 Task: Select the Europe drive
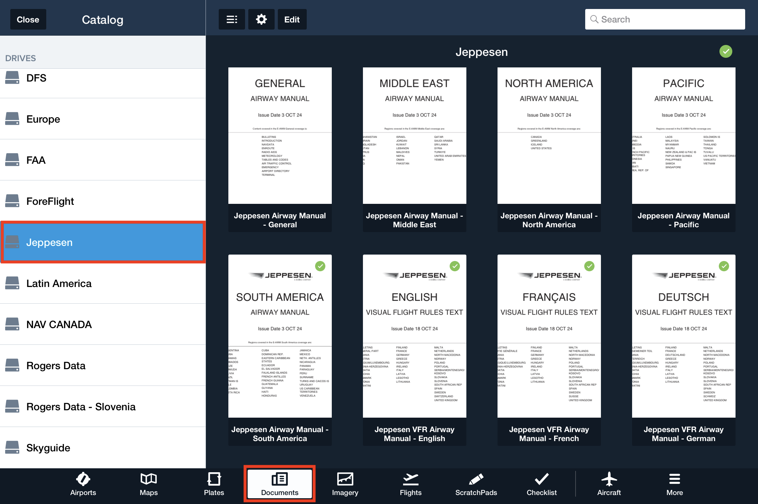(x=103, y=119)
